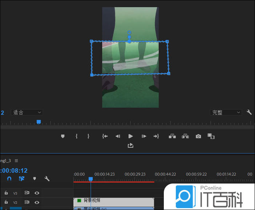Click the Extract button
This screenshot has height=210, width=255.
[x=185, y=136]
